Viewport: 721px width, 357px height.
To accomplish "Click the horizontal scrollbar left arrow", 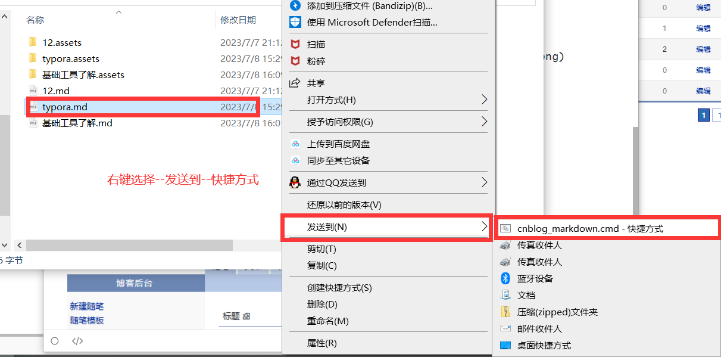I will (19, 245).
